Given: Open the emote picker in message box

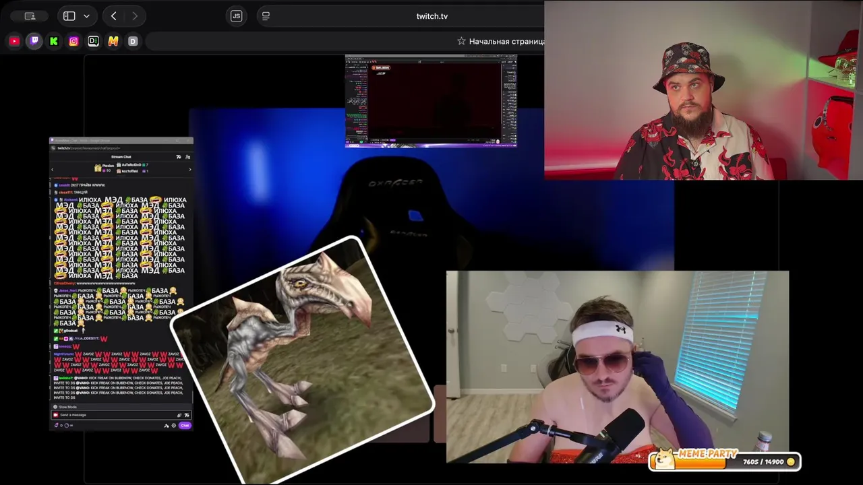Looking at the screenshot, I should tap(179, 415).
